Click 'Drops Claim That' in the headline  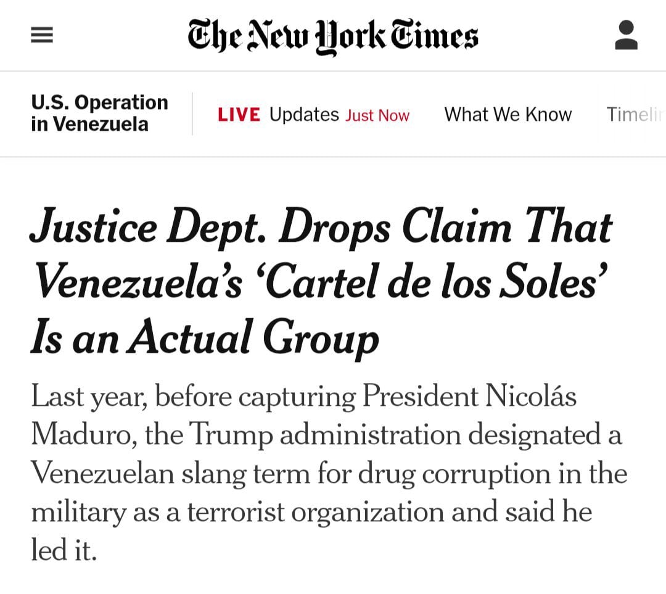click(x=445, y=227)
